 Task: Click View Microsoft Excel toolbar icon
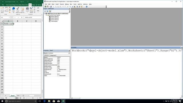click(45, 7)
